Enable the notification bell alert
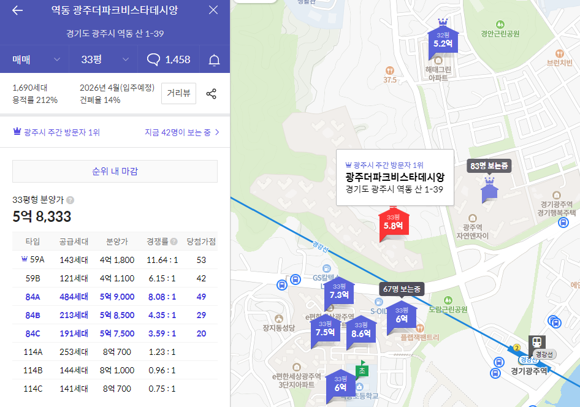The width and height of the screenshot is (580, 407). [x=215, y=60]
